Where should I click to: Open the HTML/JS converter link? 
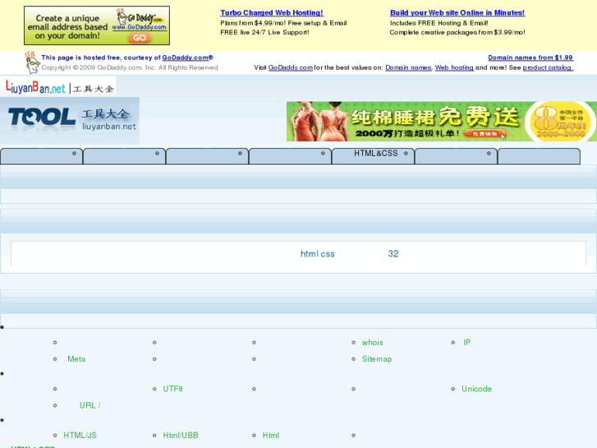tap(80, 436)
